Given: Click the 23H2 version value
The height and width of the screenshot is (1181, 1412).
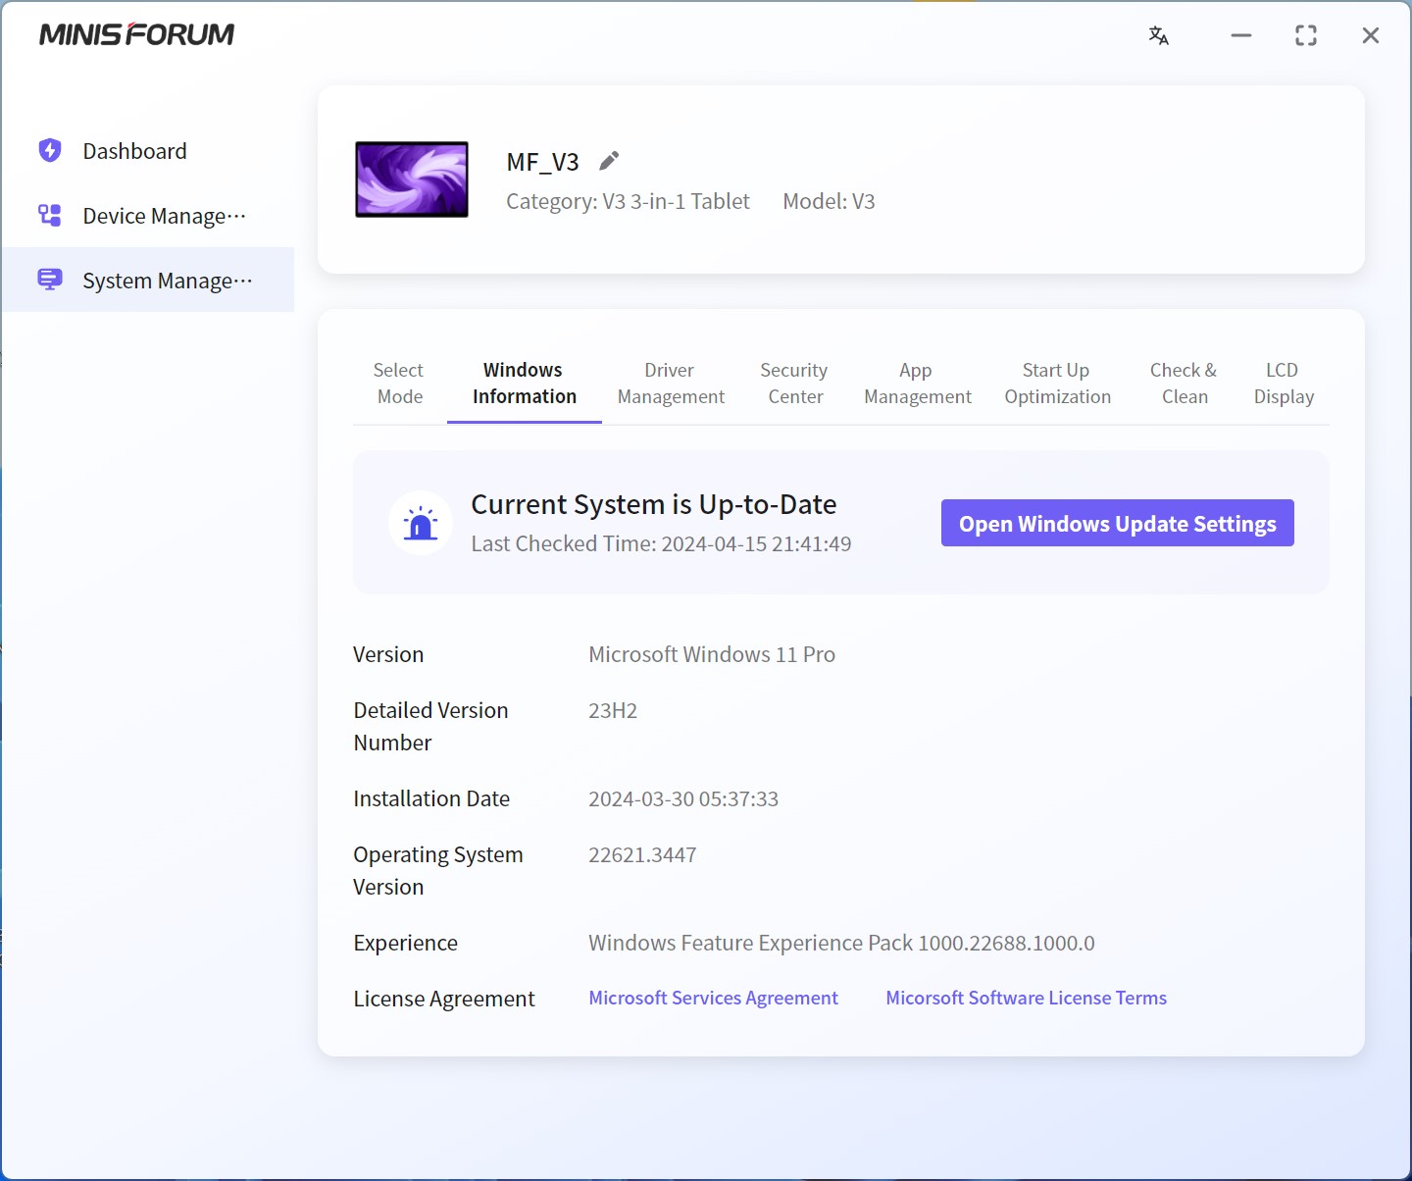Looking at the screenshot, I should tap(613, 710).
